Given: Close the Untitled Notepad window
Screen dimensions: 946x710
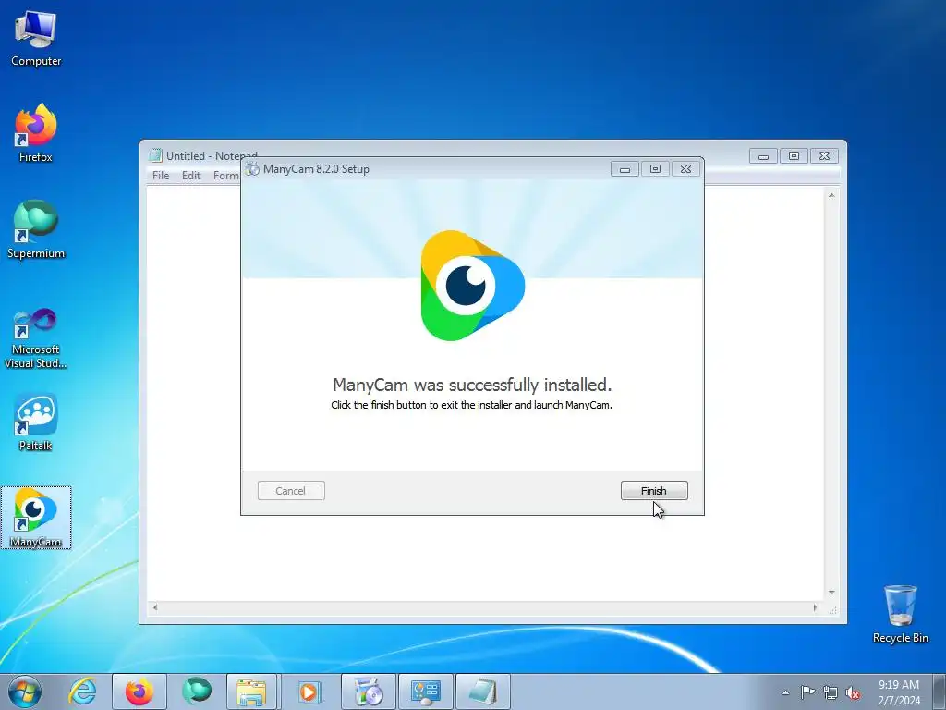Looking at the screenshot, I should pyautogui.click(x=824, y=155).
